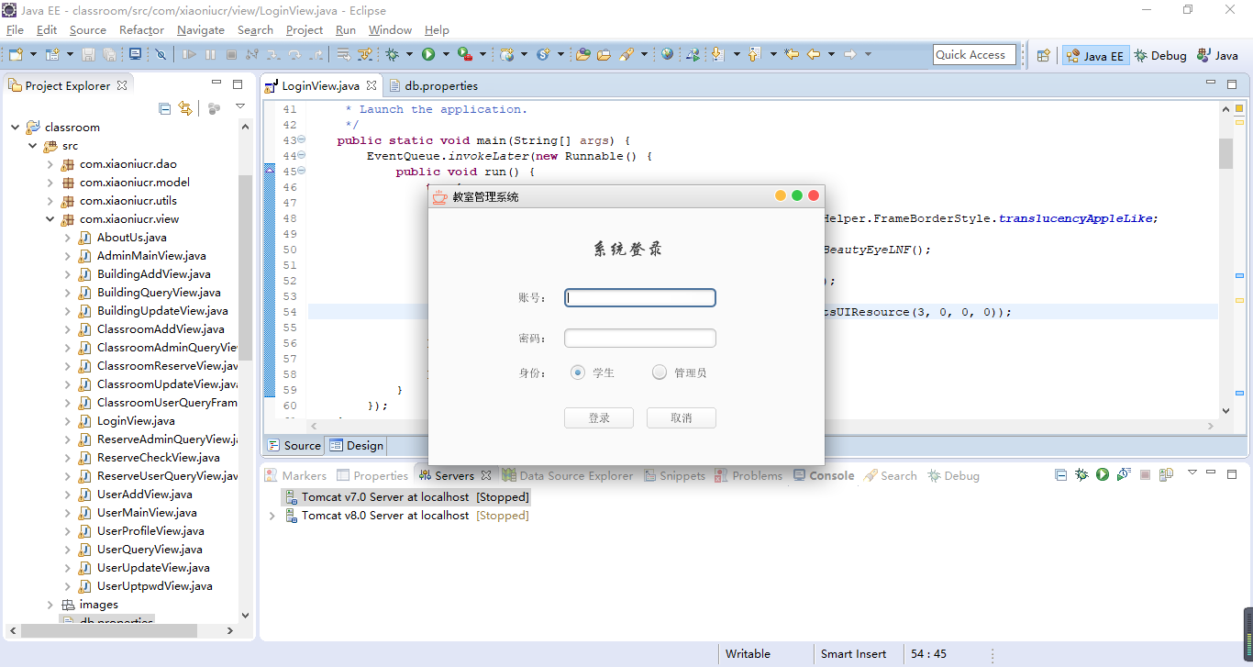Viewport: 1253px width, 667px height.
Task: Open the Data Source Explorer tab
Action: pyautogui.click(x=567, y=475)
